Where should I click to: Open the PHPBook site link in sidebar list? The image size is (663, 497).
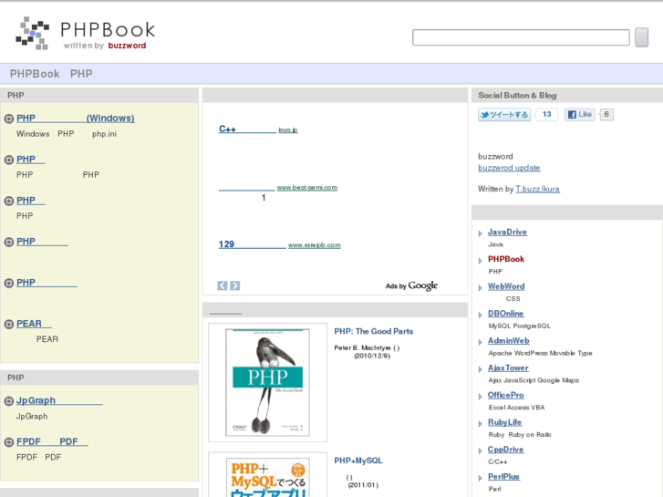[x=506, y=259]
